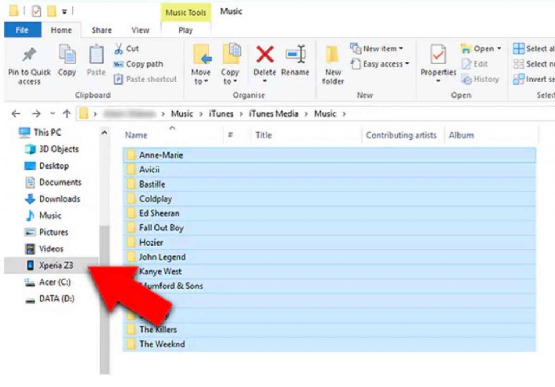Screen dimensions: 555x387
Task: Delete selected folders with red X
Action: [264, 55]
